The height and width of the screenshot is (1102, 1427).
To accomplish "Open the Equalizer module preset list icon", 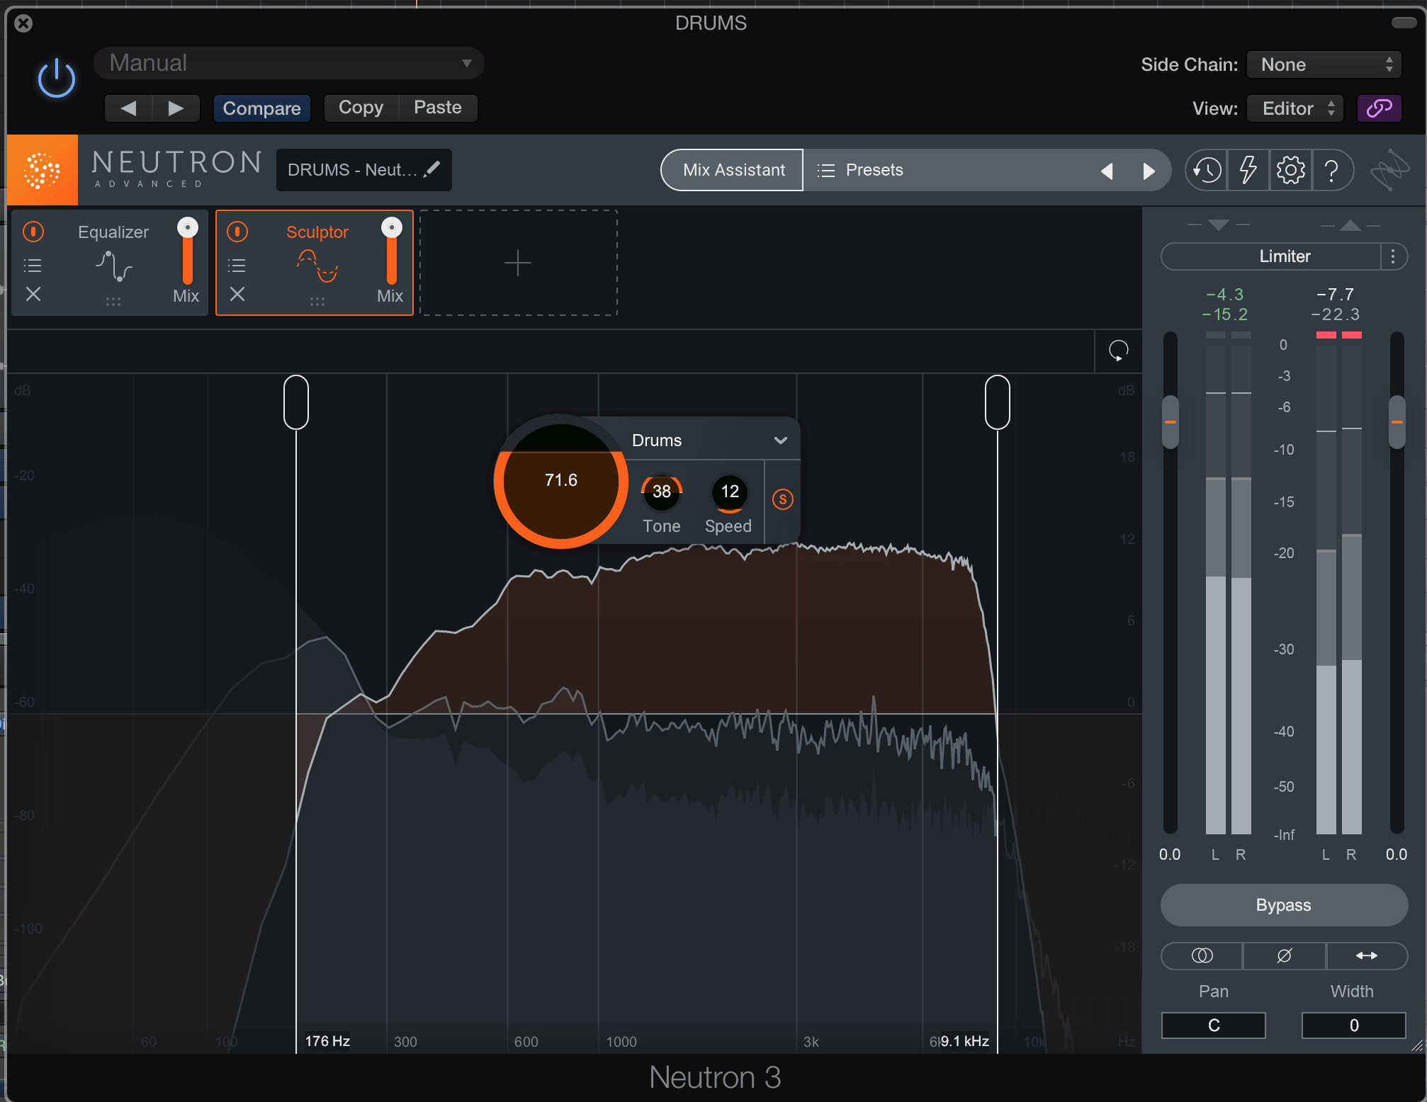I will click(33, 266).
